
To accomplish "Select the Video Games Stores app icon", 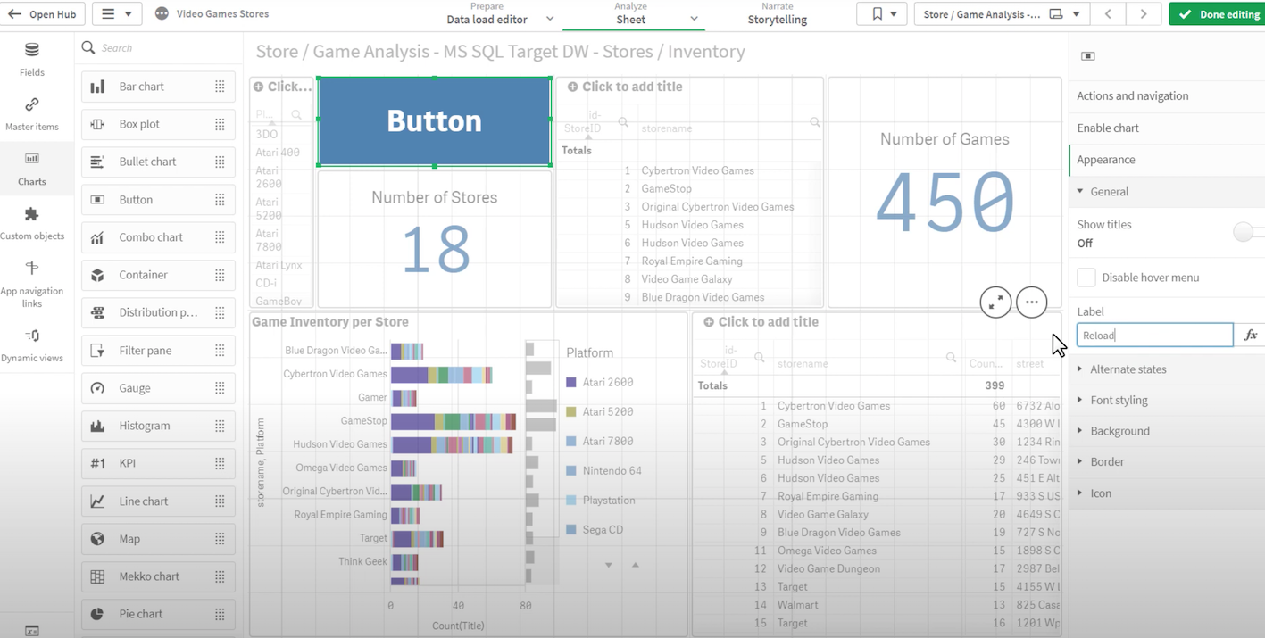I will (162, 13).
